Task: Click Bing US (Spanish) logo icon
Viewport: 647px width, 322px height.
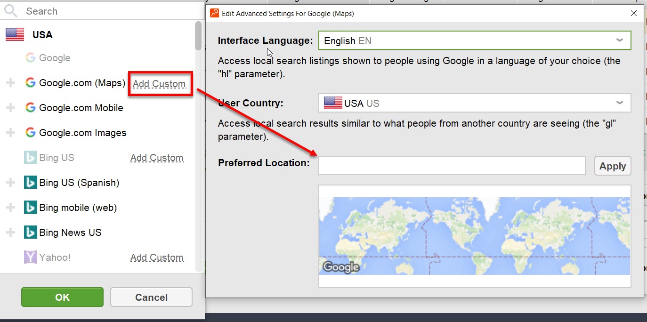Action: (x=31, y=183)
